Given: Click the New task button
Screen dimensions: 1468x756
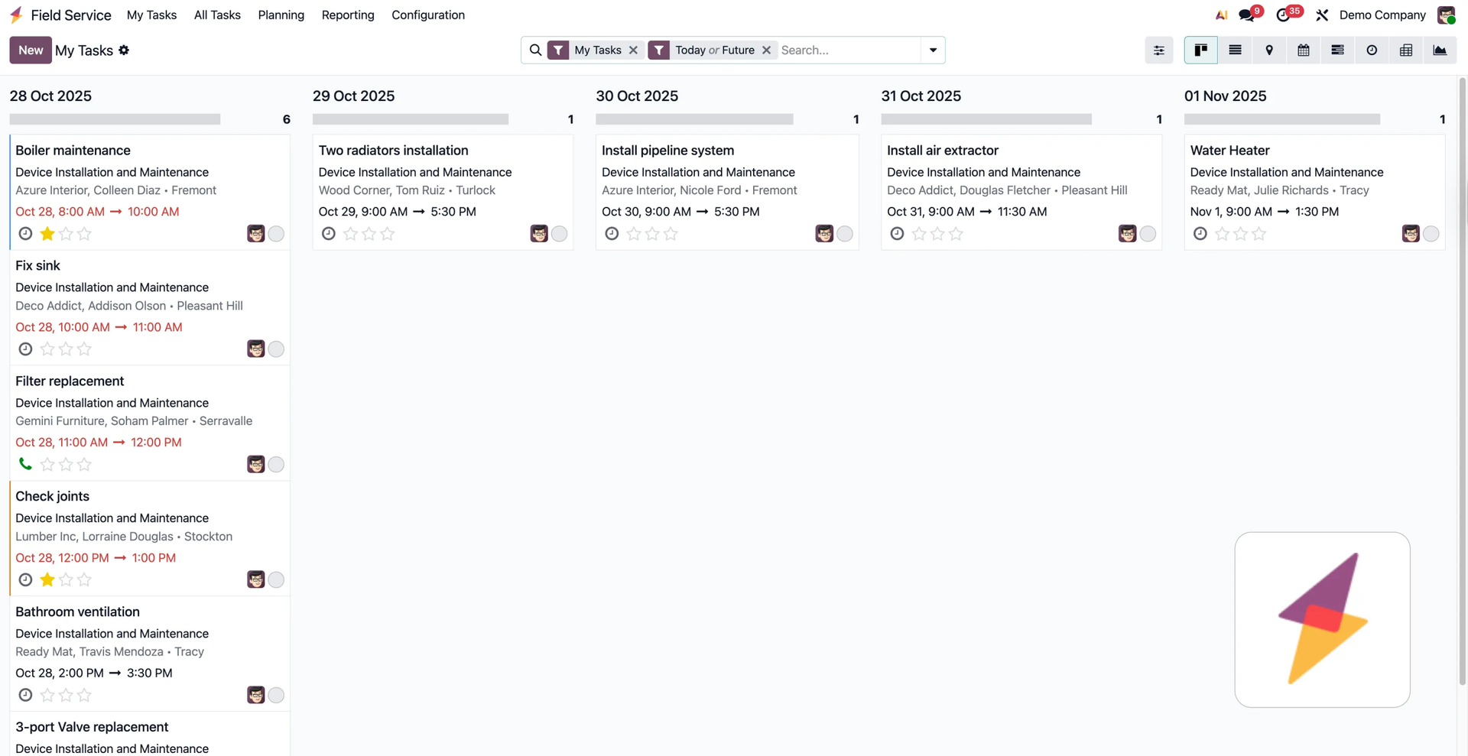Looking at the screenshot, I should (31, 50).
